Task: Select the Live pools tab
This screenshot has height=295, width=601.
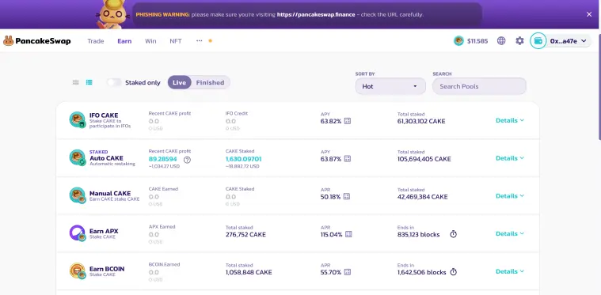Action: click(x=180, y=82)
